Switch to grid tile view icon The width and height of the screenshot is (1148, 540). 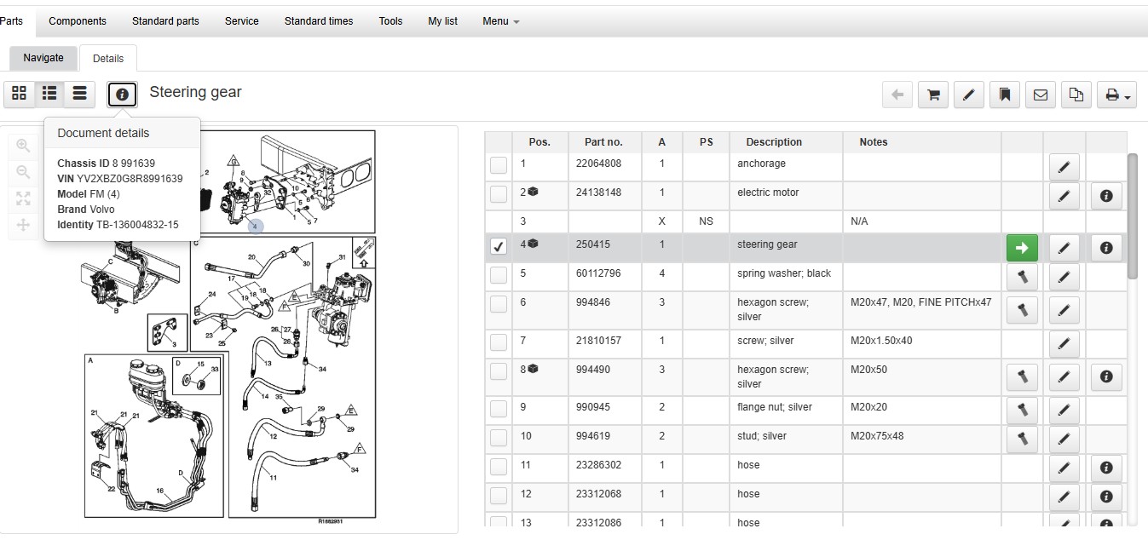(19, 94)
